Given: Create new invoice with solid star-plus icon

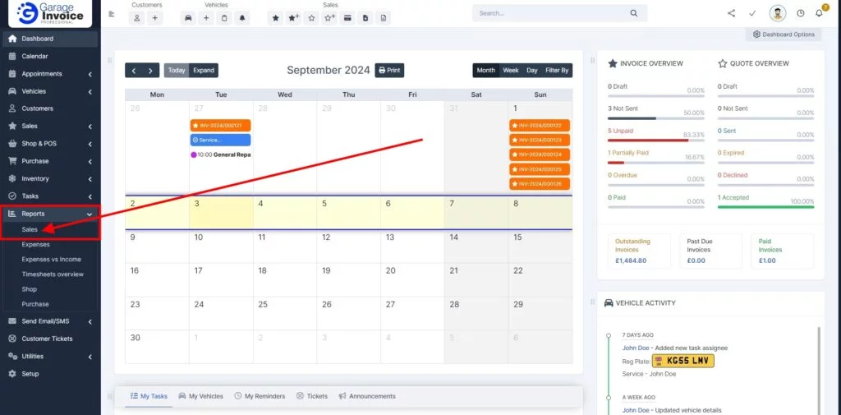Looking at the screenshot, I should 293,18.
